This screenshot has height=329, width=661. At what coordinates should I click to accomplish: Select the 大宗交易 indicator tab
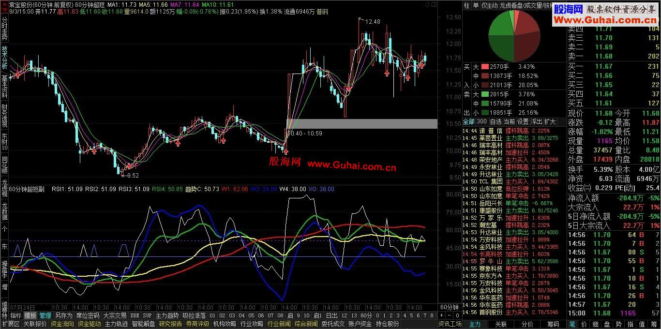(115, 315)
